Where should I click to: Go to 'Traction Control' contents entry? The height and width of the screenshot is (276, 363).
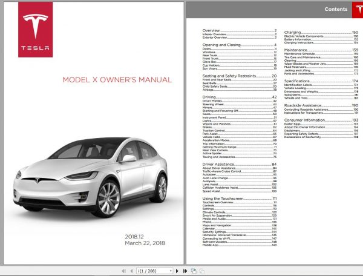click(x=240, y=131)
